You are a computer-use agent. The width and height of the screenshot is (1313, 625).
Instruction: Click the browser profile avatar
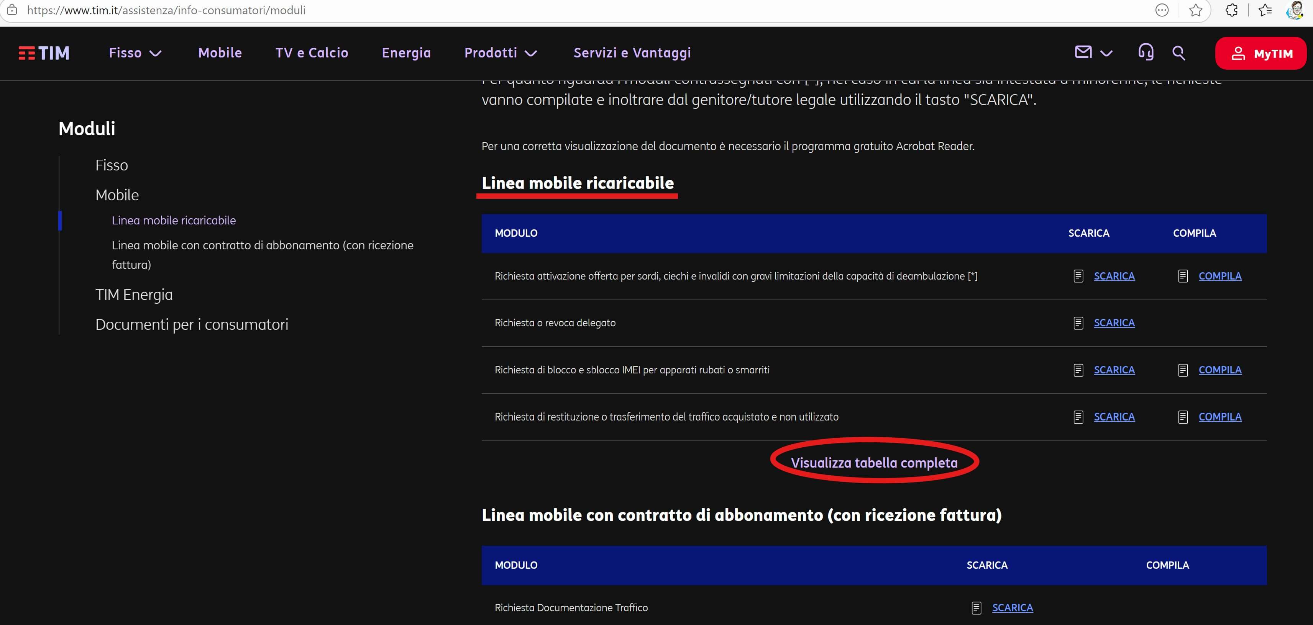[1295, 10]
